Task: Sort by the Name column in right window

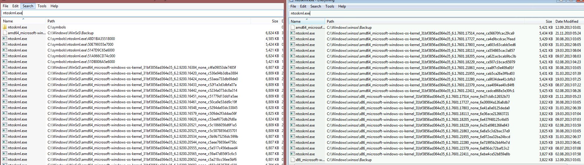Action: 307,21
